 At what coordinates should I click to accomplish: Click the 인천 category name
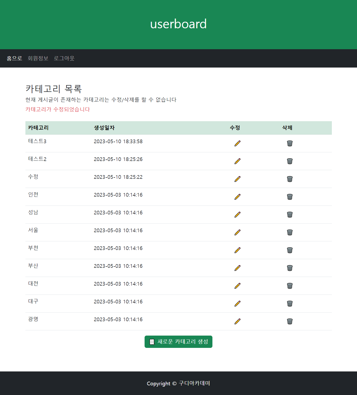(x=33, y=194)
